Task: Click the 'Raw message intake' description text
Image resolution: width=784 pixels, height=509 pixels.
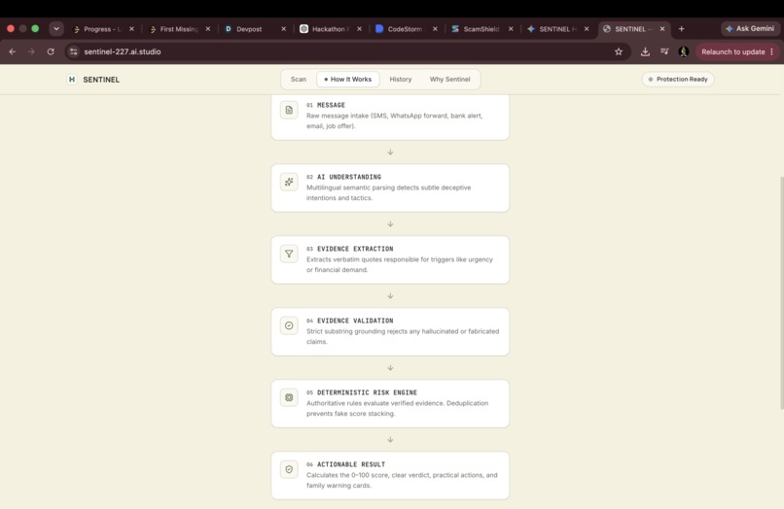Action: pyautogui.click(x=395, y=120)
